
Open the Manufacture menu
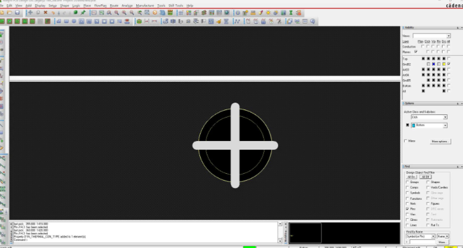[x=144, y=5]
